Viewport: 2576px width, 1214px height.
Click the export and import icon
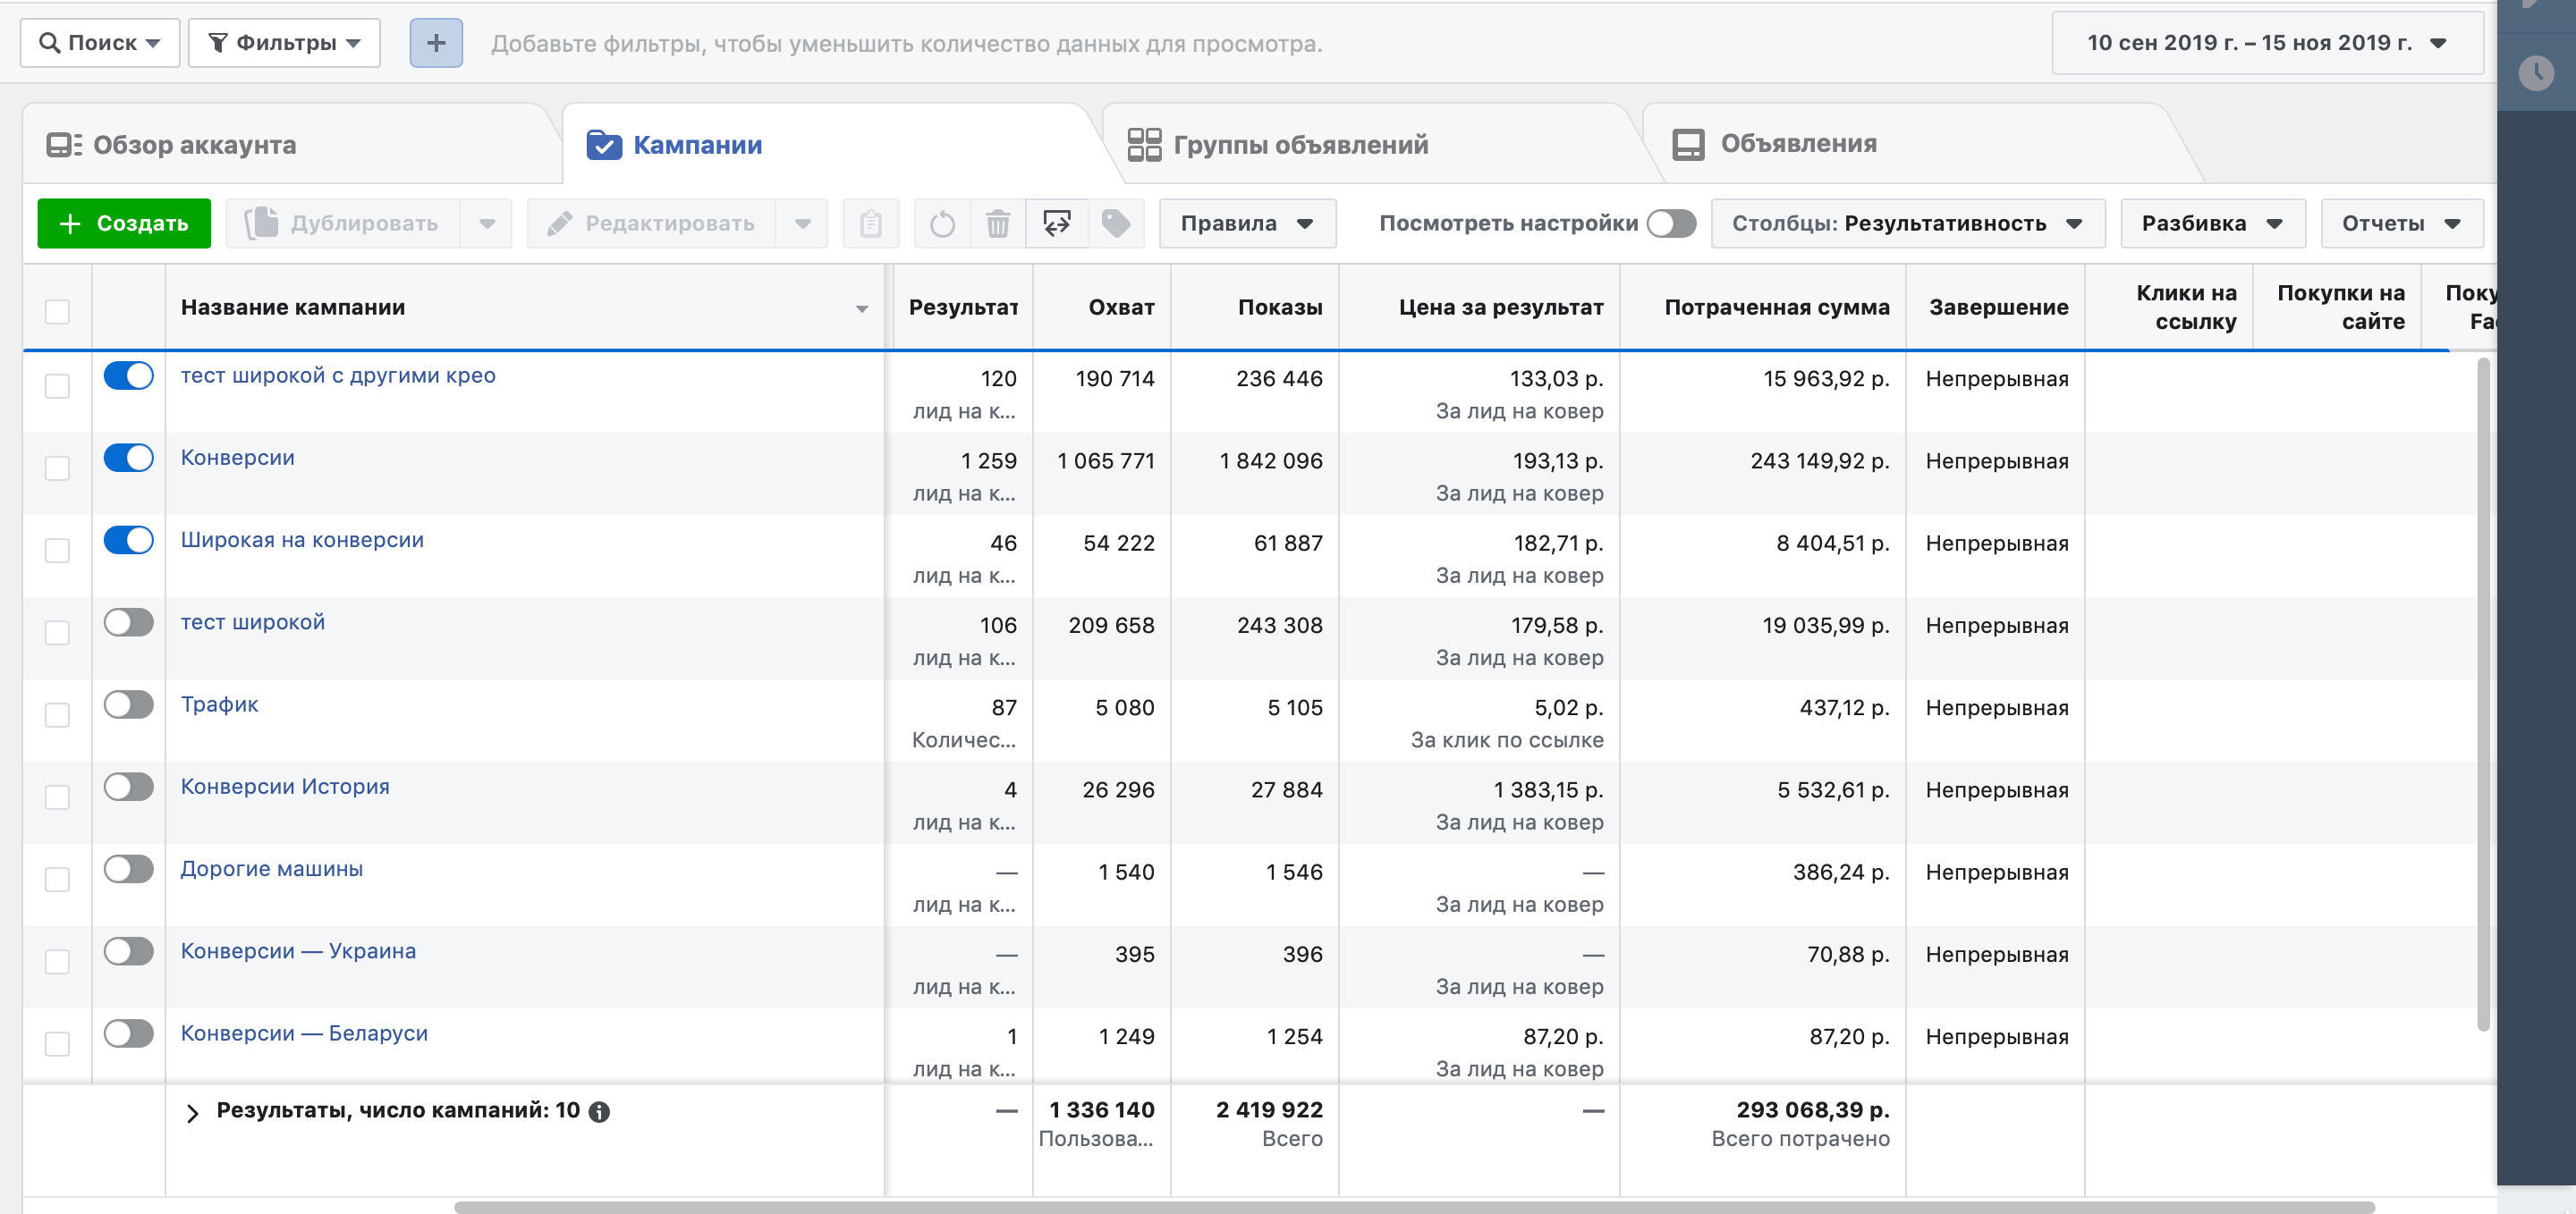click(1056, 223)
